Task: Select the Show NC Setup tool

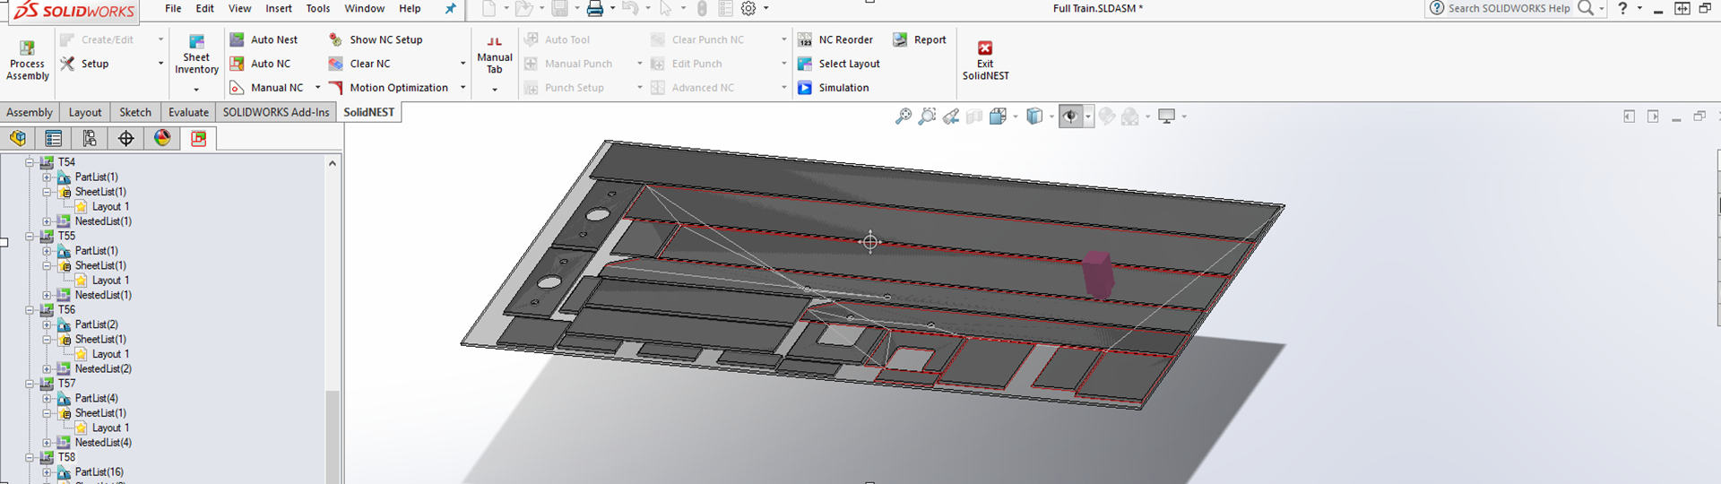Action: (x=336, y=39)
